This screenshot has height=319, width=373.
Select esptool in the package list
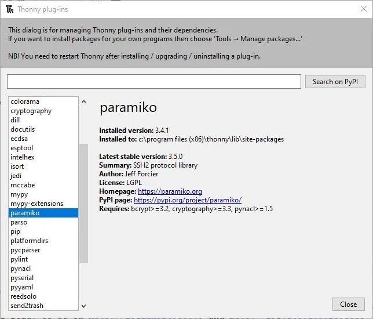43,148
